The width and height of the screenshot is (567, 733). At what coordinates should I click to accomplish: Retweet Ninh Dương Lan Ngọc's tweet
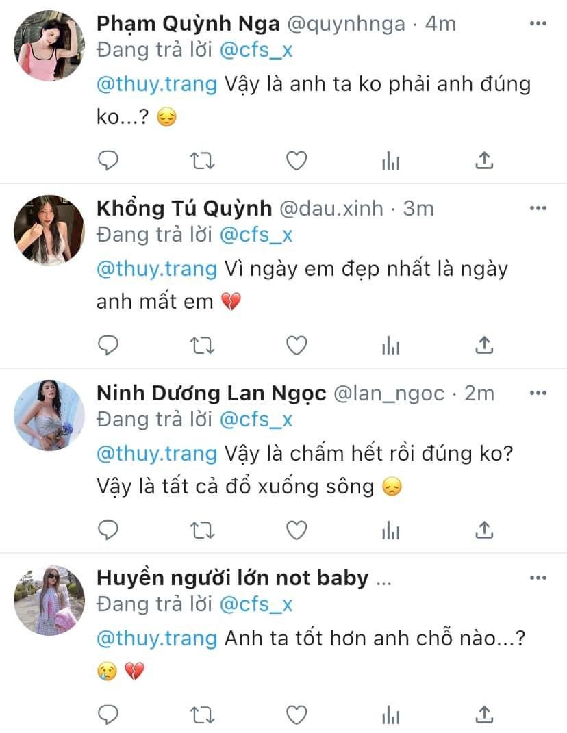point(202,530)
